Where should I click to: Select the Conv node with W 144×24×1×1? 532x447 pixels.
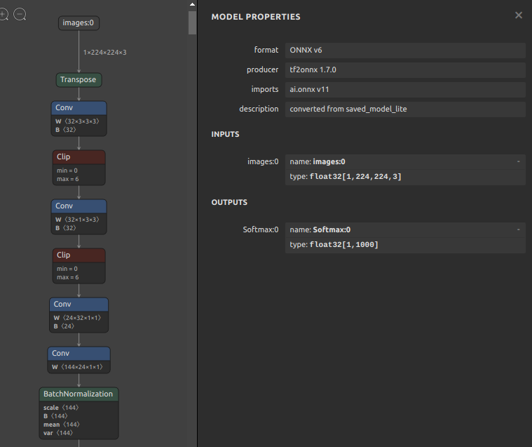click(79, 354)
